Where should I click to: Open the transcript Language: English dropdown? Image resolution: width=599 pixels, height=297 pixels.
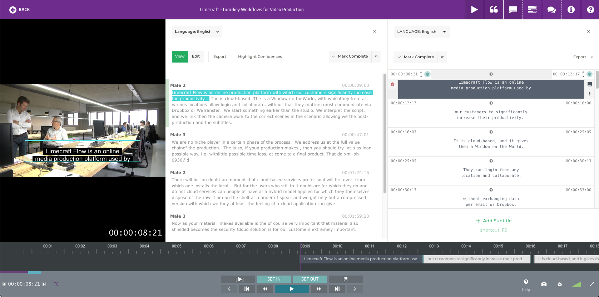click(197, 31)
